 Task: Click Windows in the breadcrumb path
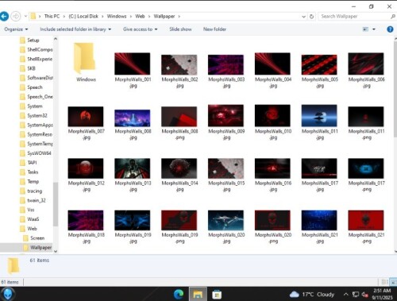point(117,16)
